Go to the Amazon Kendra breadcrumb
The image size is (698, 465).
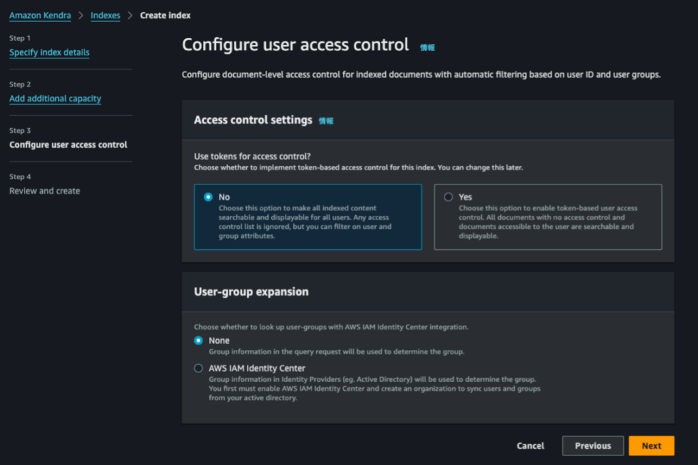pos(40,15)
